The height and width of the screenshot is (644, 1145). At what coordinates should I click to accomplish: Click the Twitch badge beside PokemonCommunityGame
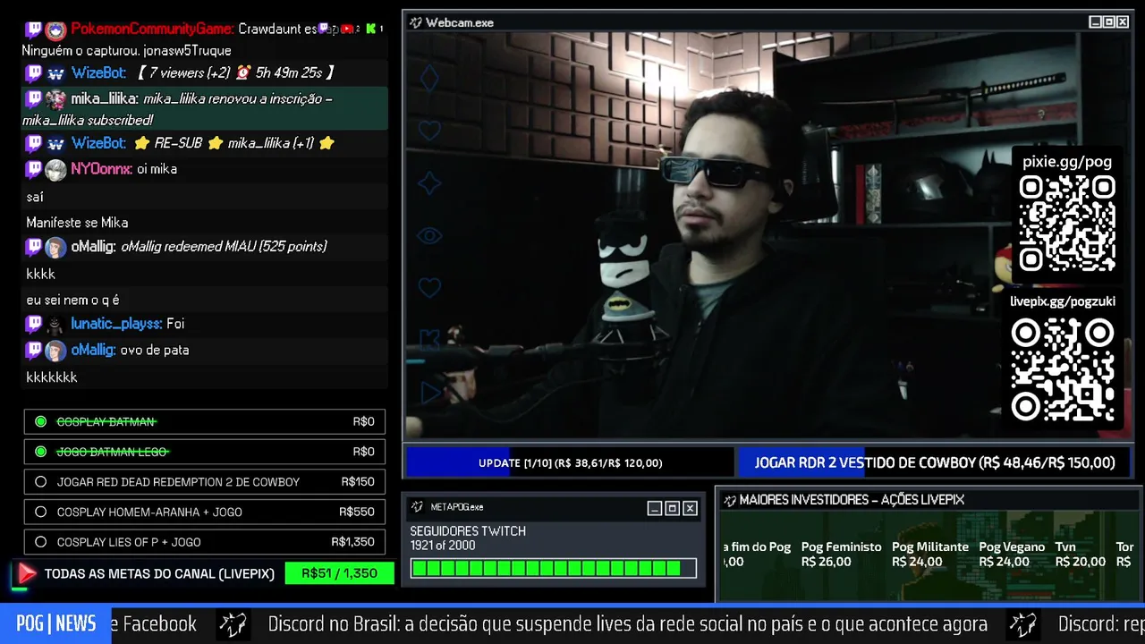[x=34, y=30]
